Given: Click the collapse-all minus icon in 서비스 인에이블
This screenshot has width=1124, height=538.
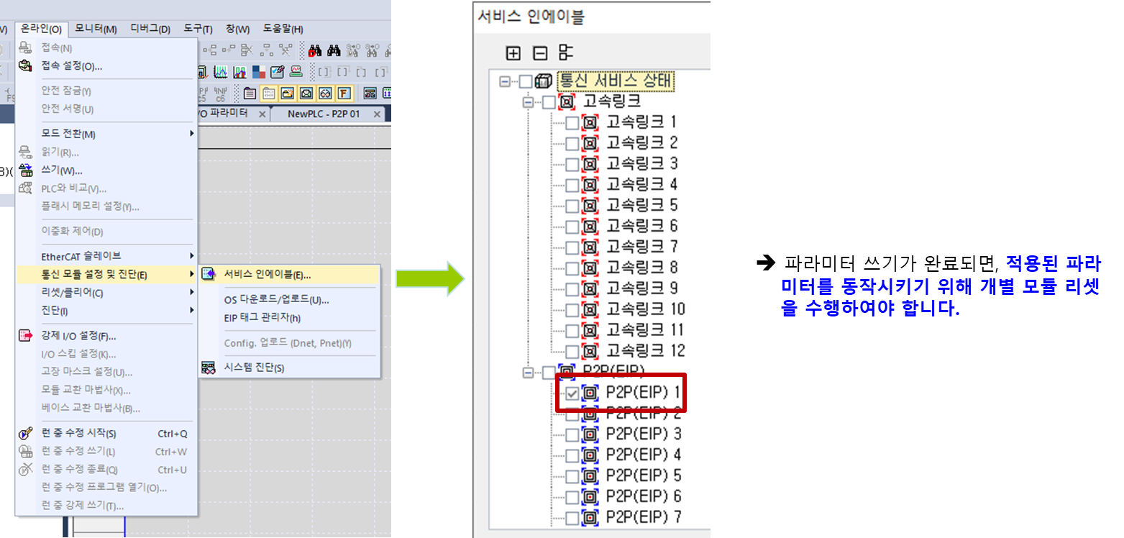Looking at the screenshot, I should pyautogui.click(x=539, y=53).
